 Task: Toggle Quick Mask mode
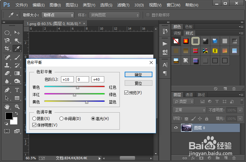(x=7, y=131)
